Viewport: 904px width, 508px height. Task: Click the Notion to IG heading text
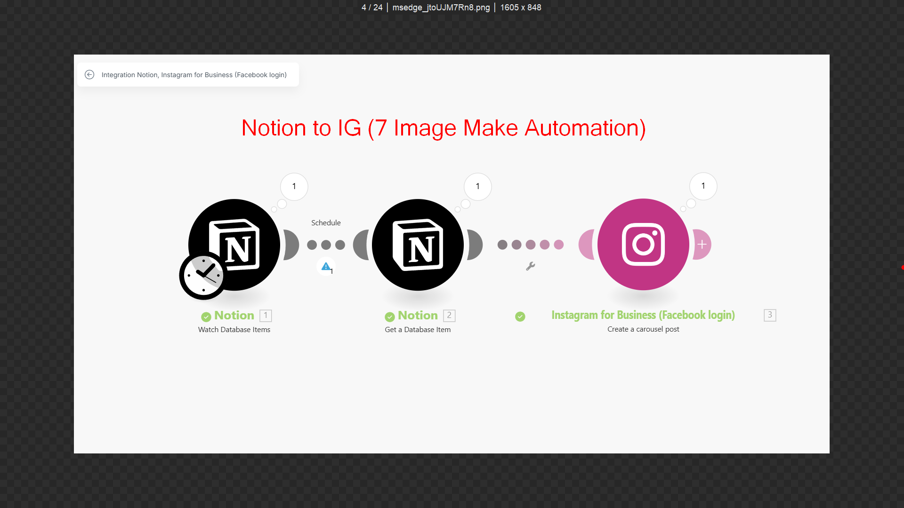pyautogui.click(x=444, y=128)
